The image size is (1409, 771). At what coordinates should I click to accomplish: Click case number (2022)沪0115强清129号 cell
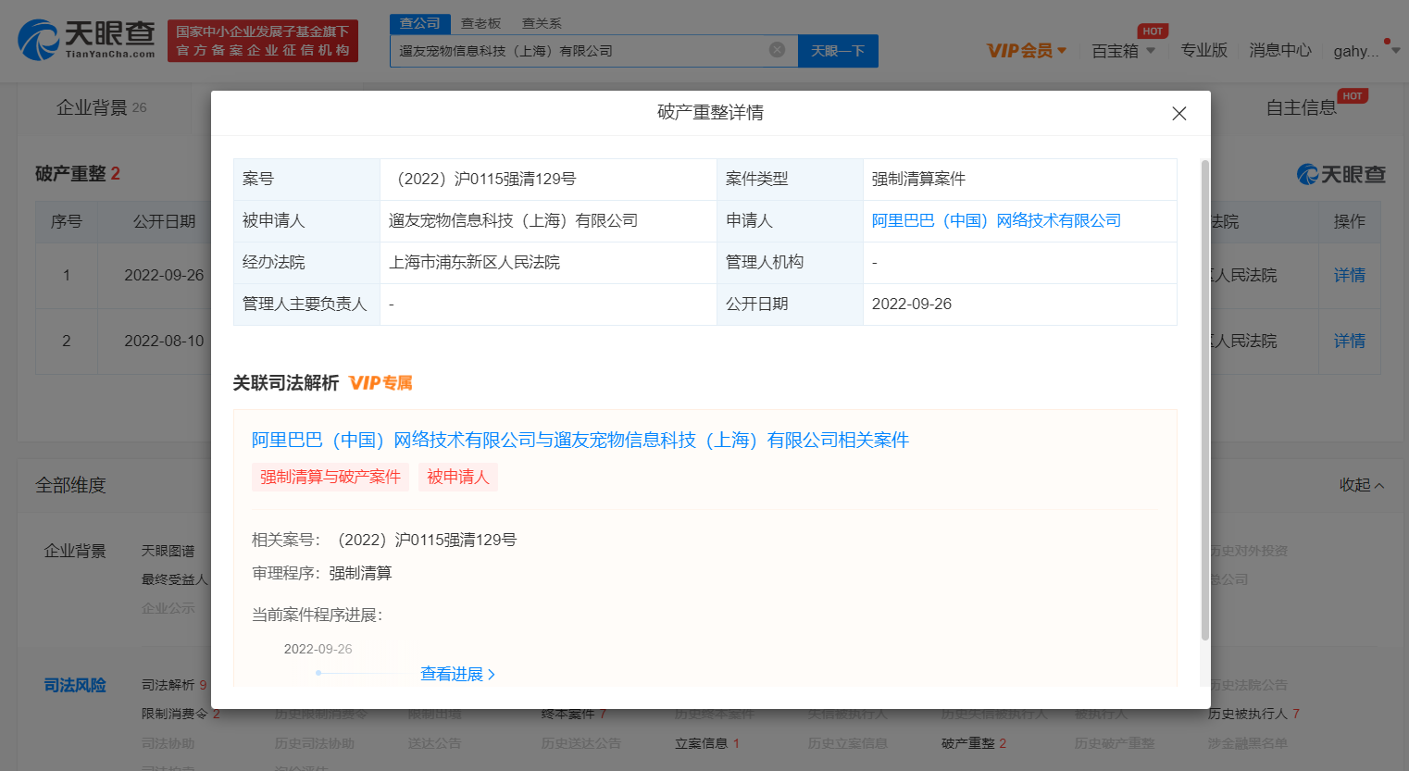548,180
